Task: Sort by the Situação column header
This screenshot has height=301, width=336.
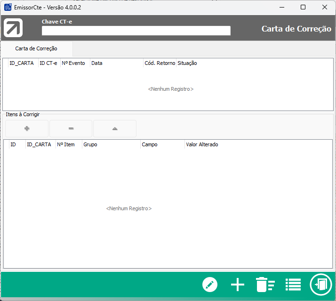Action: (187, 63)
